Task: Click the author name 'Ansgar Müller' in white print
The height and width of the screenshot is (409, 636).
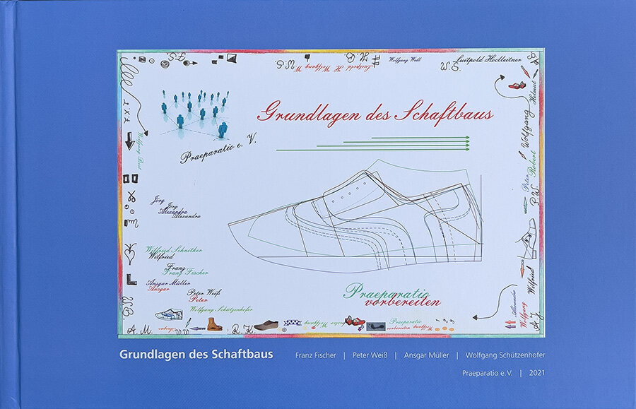Action: click(426, 355)
